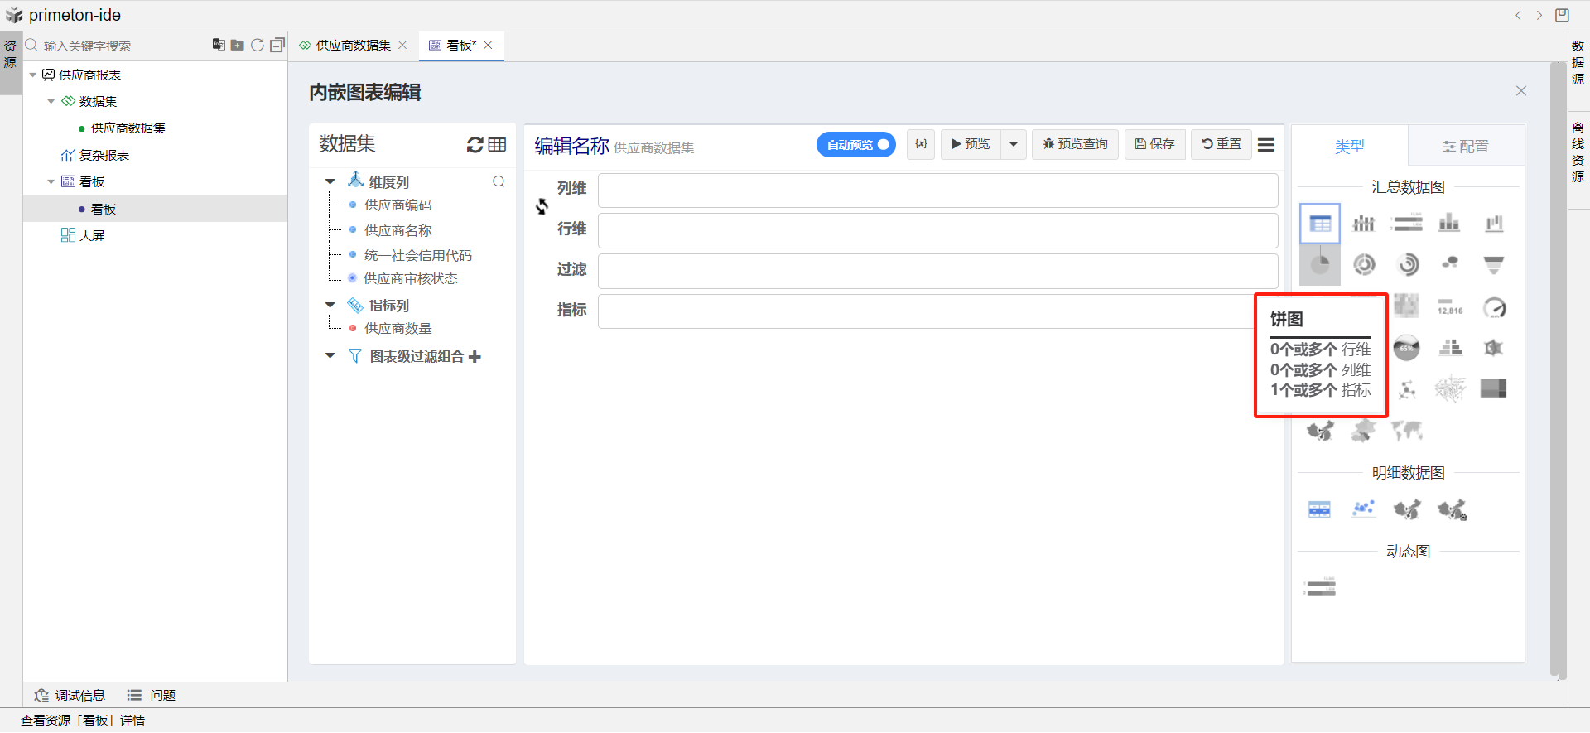Click the 保存 button

pos(1154,145)
